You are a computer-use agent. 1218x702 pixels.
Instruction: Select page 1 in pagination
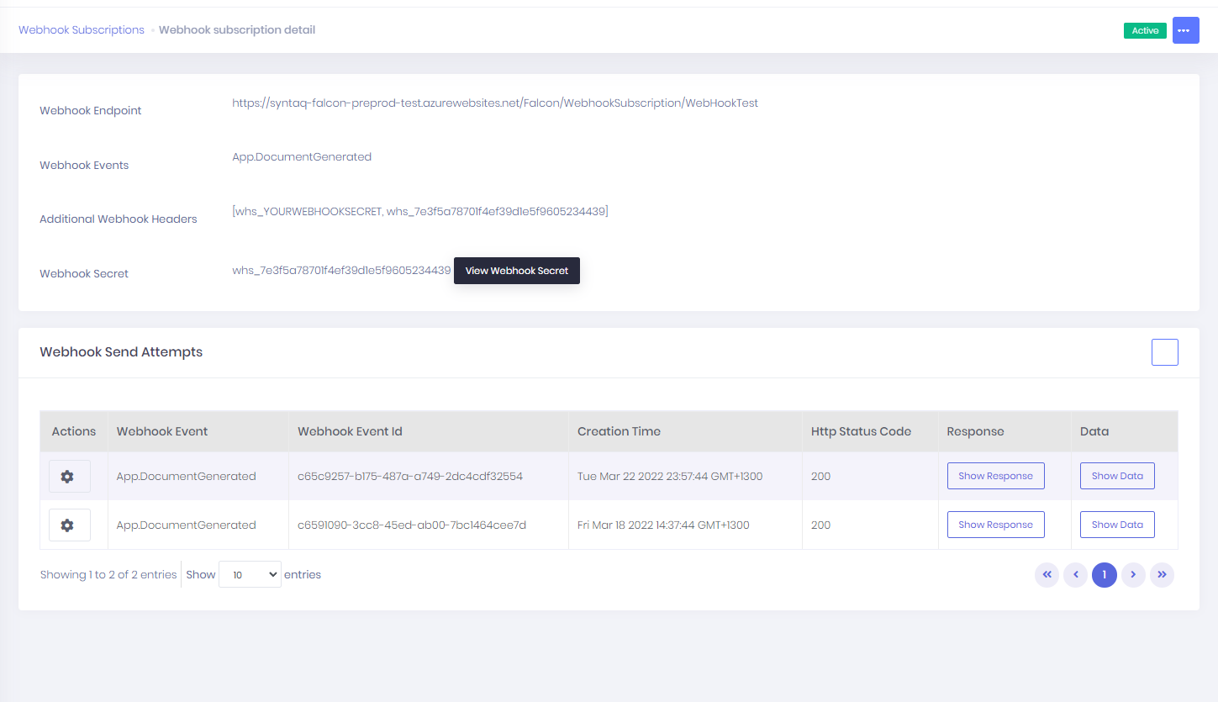[1104, 575]
